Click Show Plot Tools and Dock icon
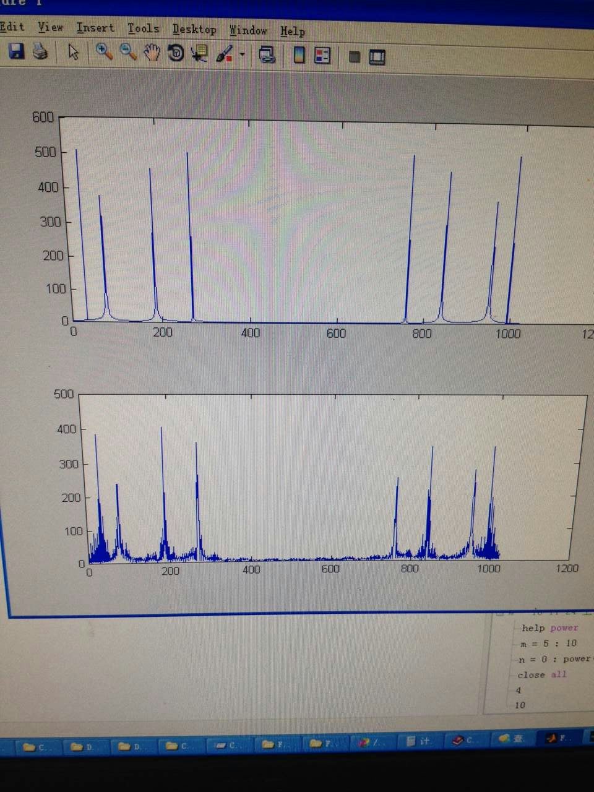 click(377, 58)
